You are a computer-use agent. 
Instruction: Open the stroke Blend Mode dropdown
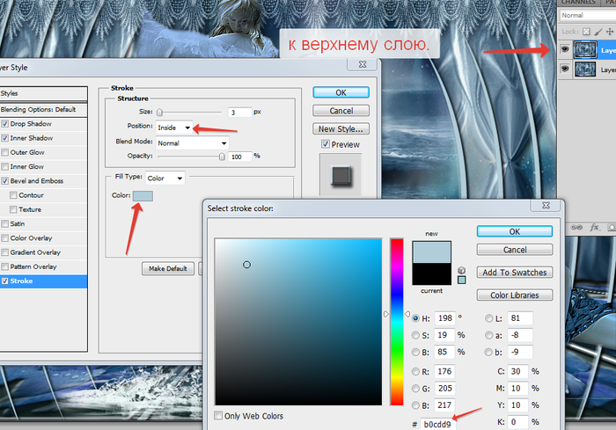pyautogui.click(x=193, y=143)
